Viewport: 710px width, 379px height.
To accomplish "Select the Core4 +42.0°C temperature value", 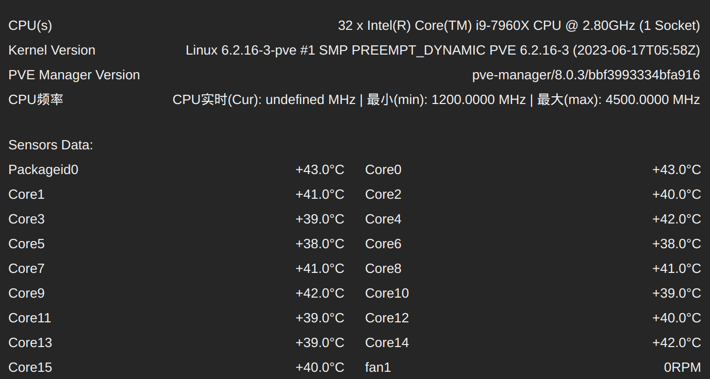I will (676, 219).
